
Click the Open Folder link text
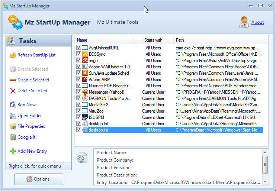[30, 116]
